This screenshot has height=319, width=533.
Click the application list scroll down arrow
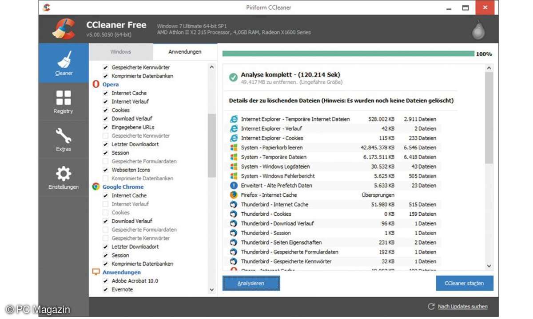click(211, 290)
